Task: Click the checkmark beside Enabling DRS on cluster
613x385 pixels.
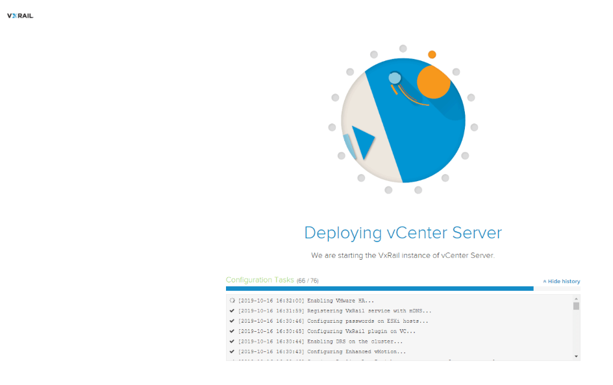Action: (x=232, y=341)
